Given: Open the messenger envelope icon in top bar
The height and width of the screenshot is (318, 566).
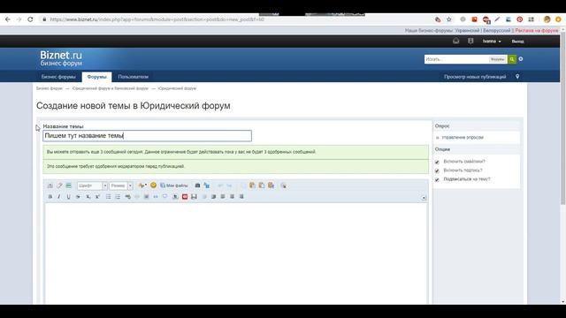Looking at the screenshot, I should pyautogui.click(x=456, y=42).
